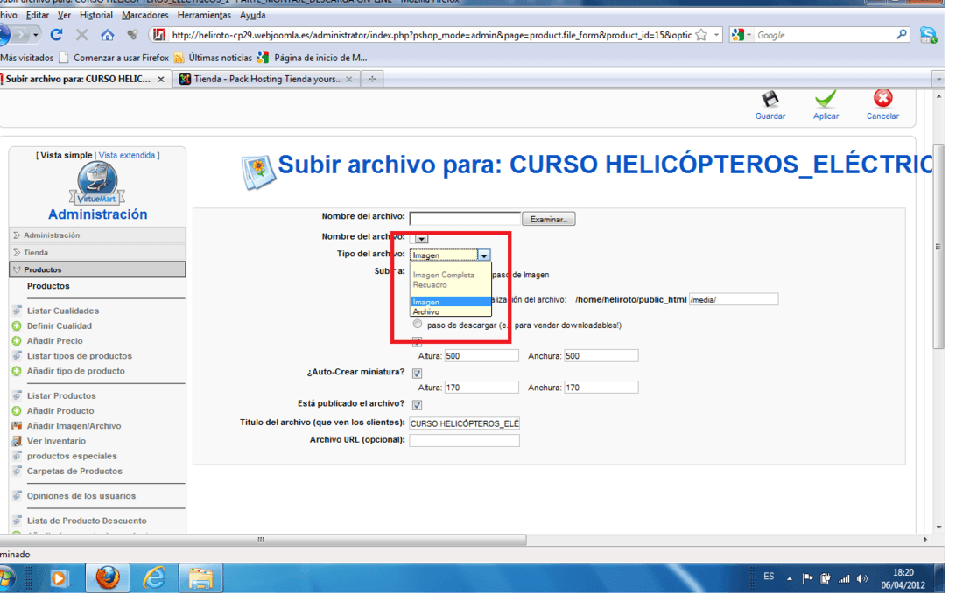
Task: Expand the Administración sidebar section
Action: pyautogui.click(x=97, y=235)
